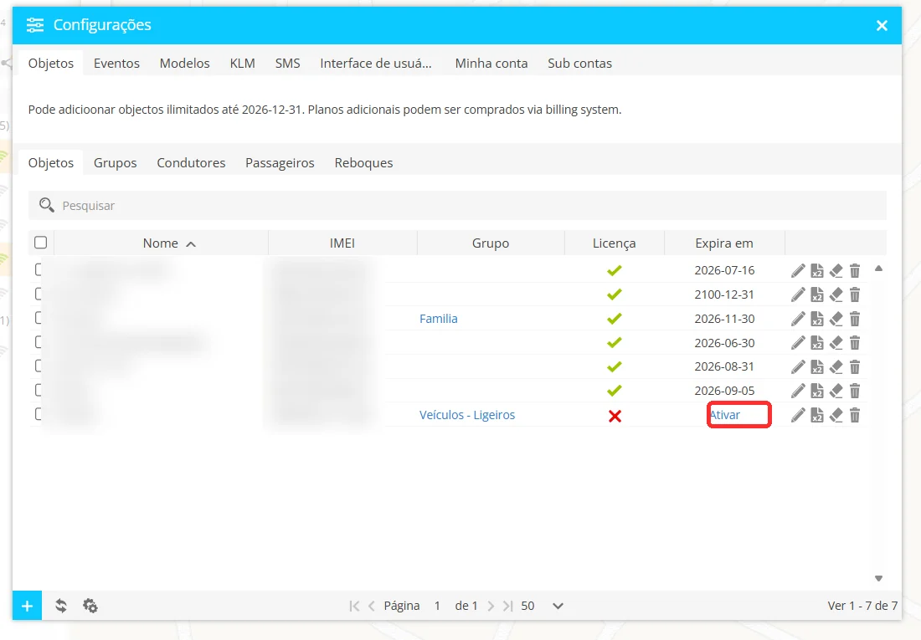Clear history of object expiring 2026-09-05
This screenshot has height=640, width=921.
[836, 391]
